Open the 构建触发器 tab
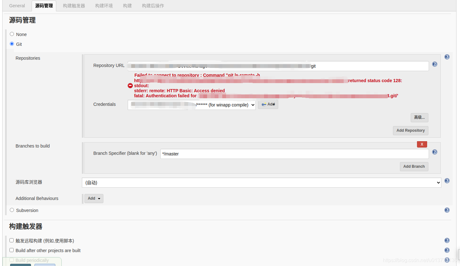Screen dimensions: 460x266 pos(74,6)
